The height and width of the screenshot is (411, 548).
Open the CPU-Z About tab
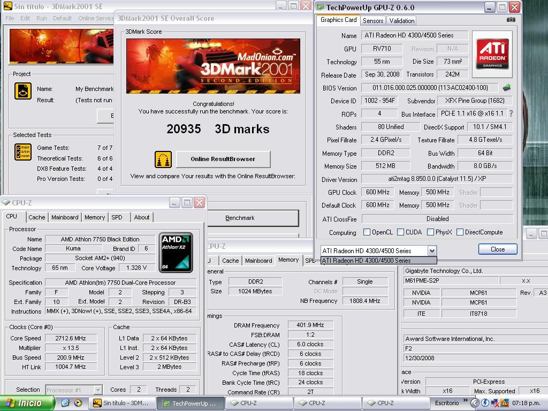(141, 217)
